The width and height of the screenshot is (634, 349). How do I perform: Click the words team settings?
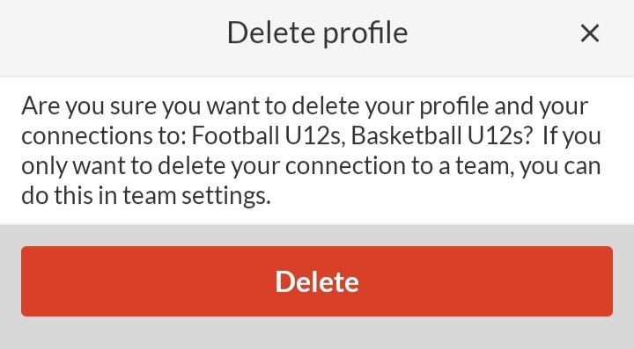point(196,196)
